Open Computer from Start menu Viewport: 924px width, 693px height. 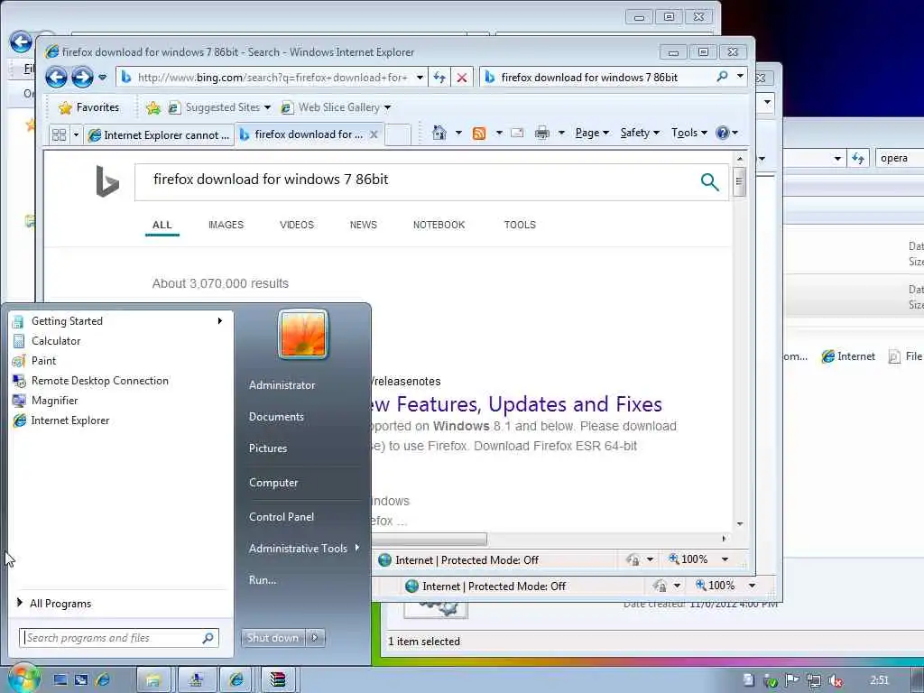coord(273,483)
